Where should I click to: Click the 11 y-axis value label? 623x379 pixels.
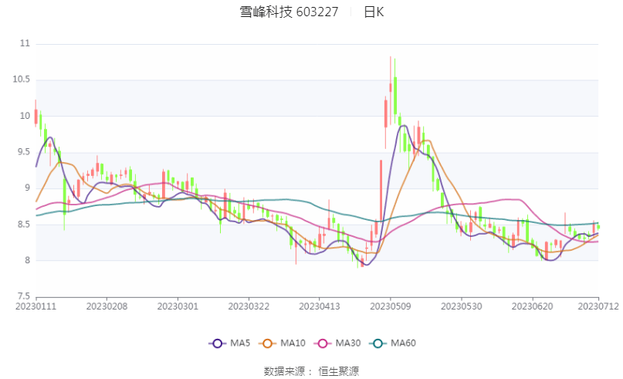[25, 43]
